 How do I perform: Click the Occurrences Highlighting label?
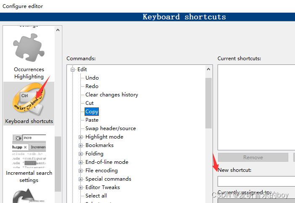point(29,73)
